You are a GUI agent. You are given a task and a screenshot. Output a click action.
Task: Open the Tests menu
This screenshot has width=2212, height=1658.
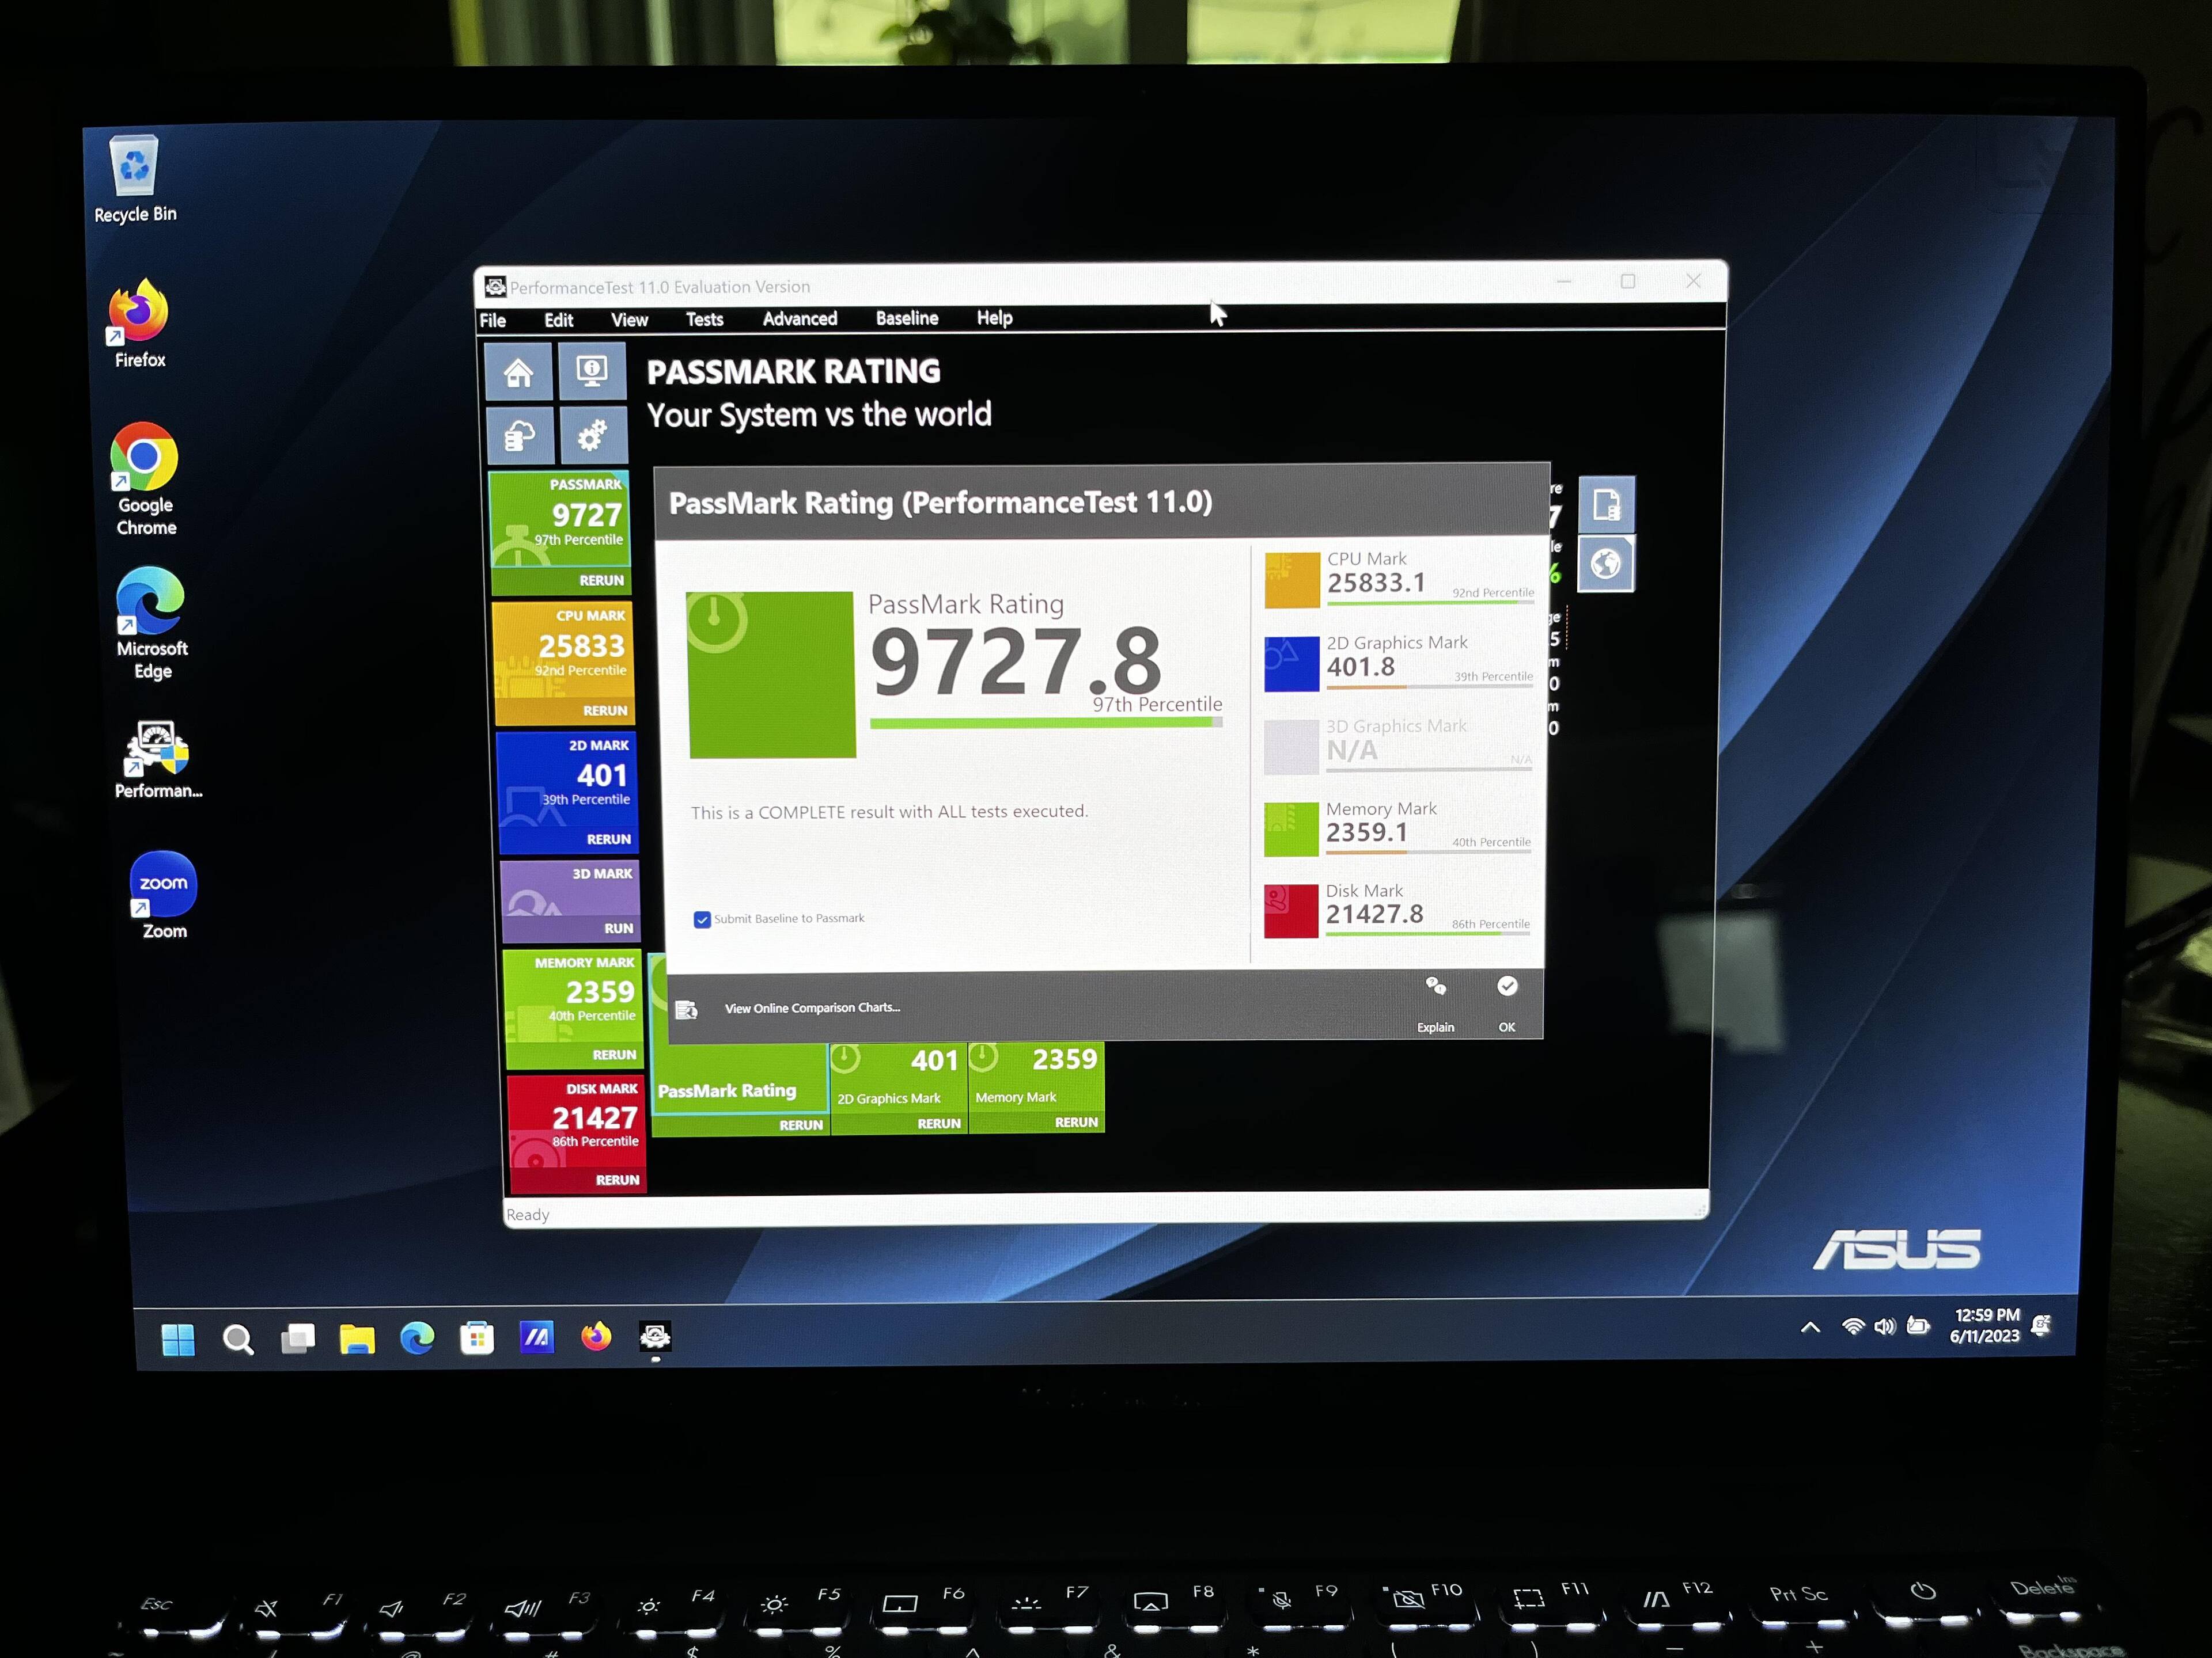[704, 320]
